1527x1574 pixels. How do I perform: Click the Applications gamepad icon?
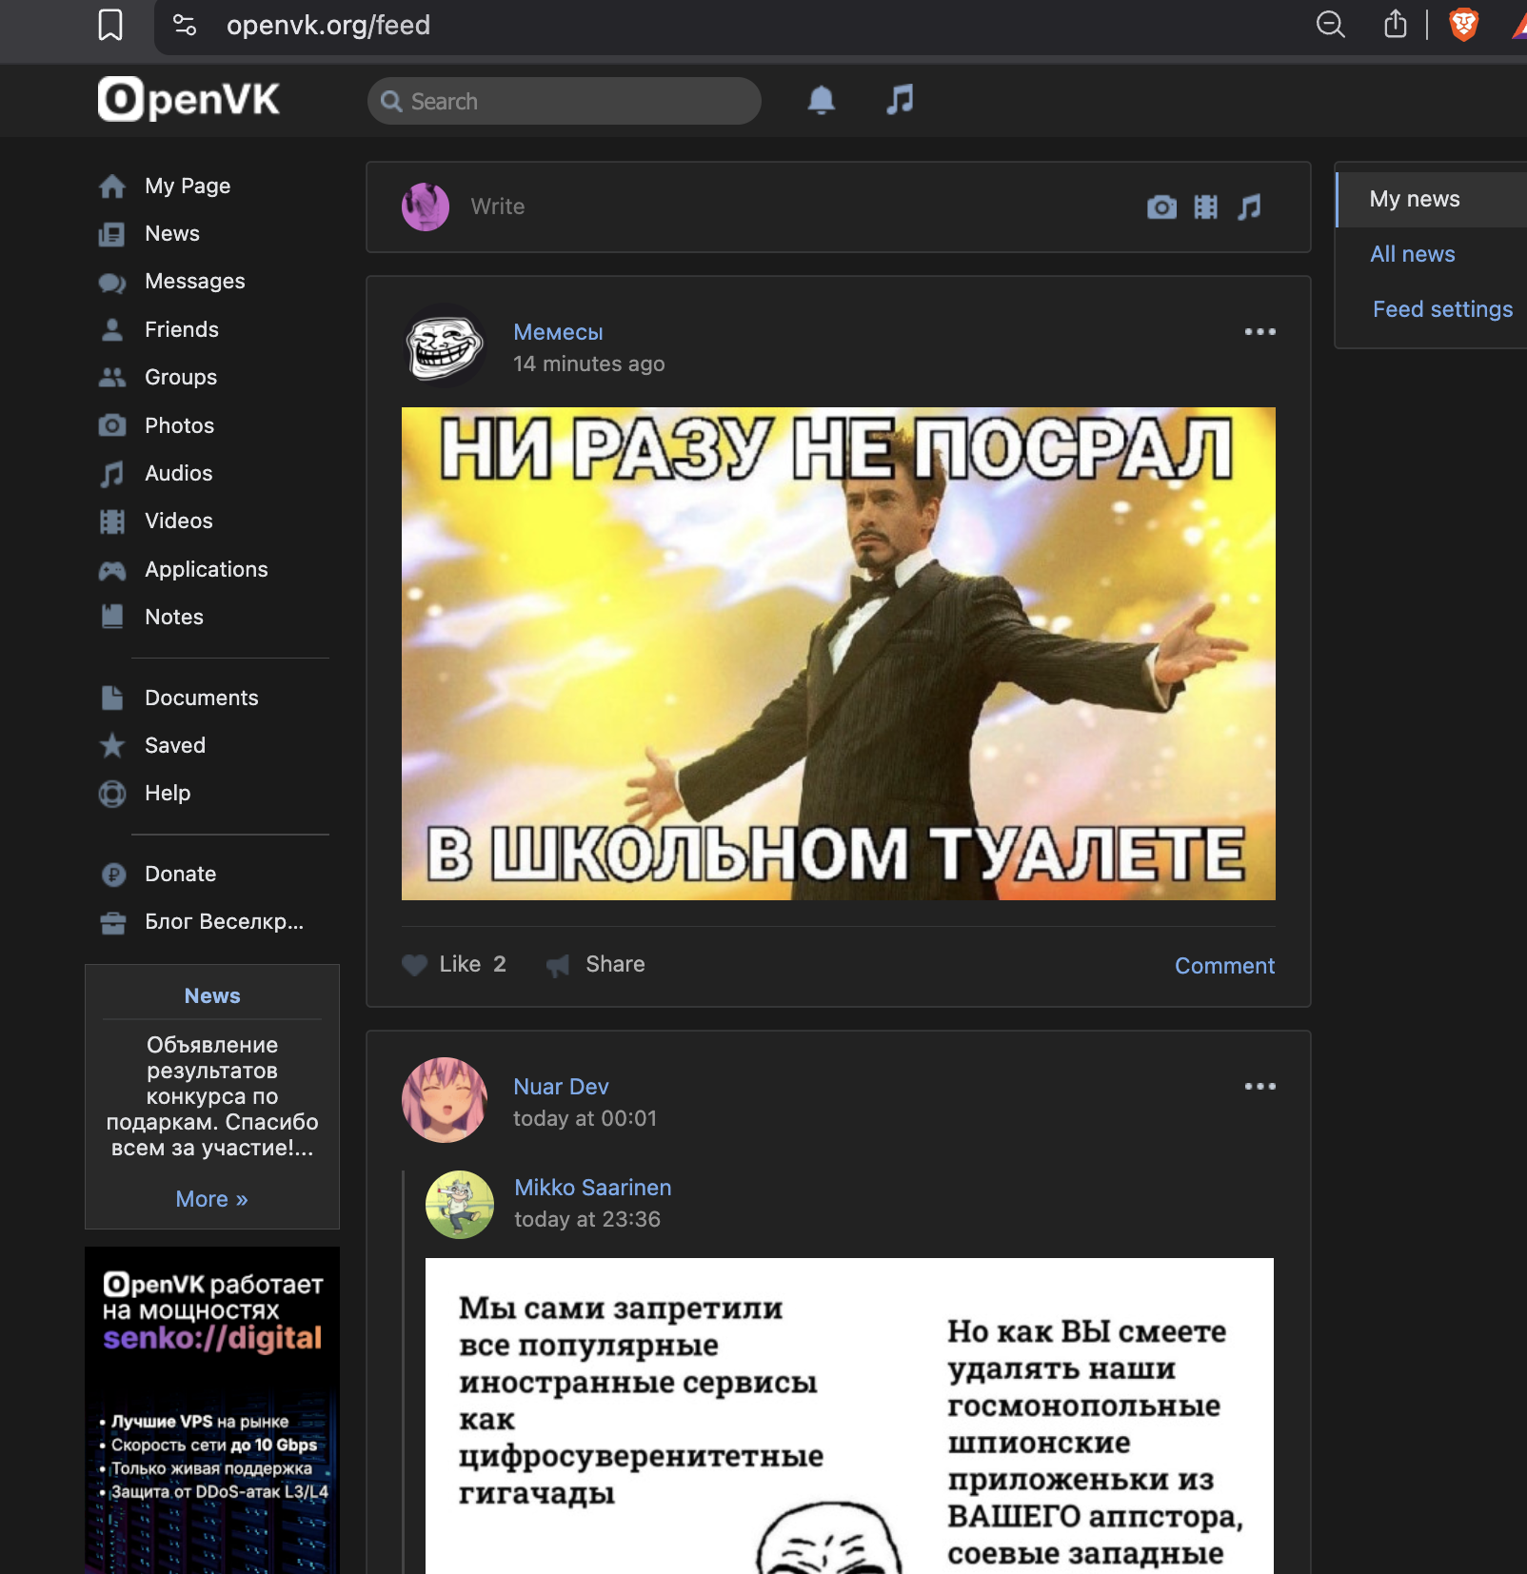tap(112, 570)
